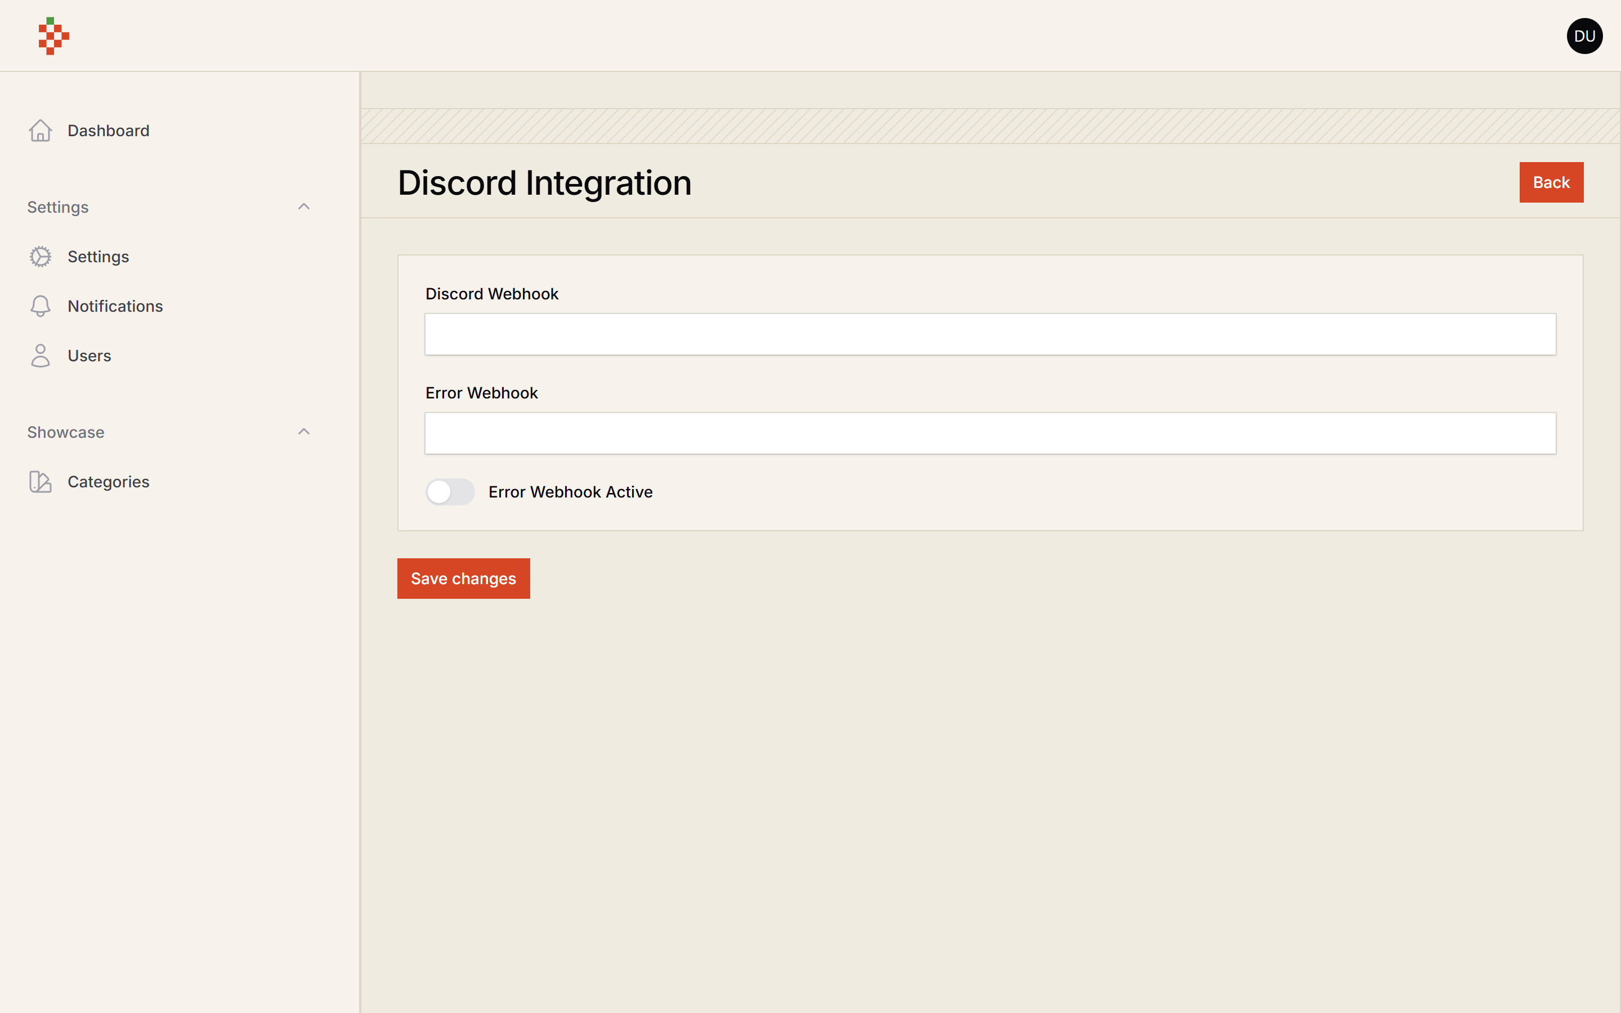The image size is (1621, 1013).
Task: Click the Discord Webhook field label
Action: [492, 294]
